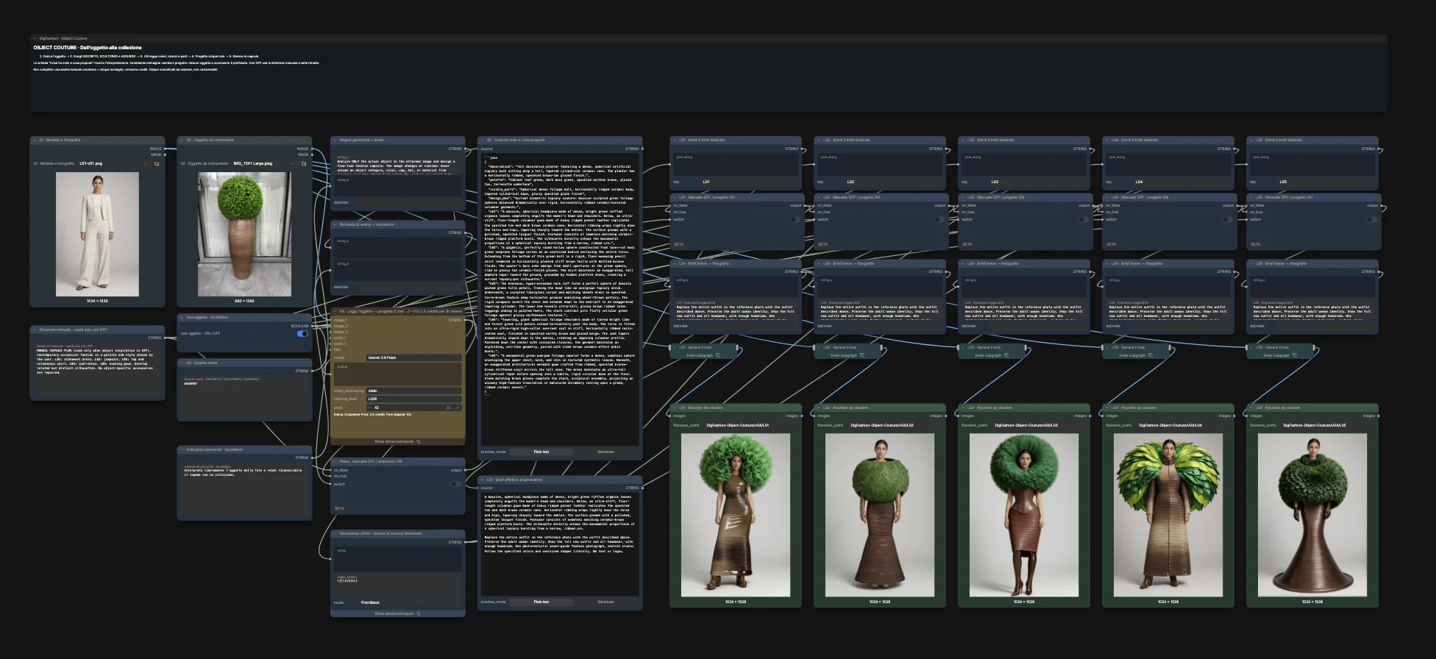Click advanced inputs icon in node 04 Leggi l'oggetto
Screen dimensions: 1436x659
pyautogui.click(x=419, y=442)
